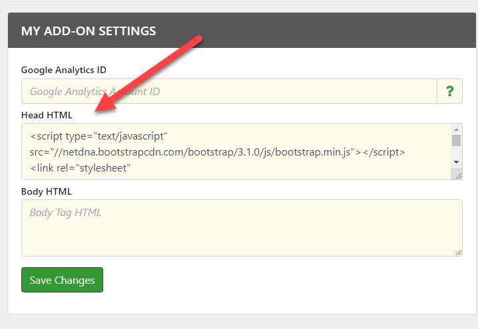This screenshot has width=478, height=329.
Task: Focus the Google Analytics Account ID field
Action: pyautogui.click(x=229, y=91)
